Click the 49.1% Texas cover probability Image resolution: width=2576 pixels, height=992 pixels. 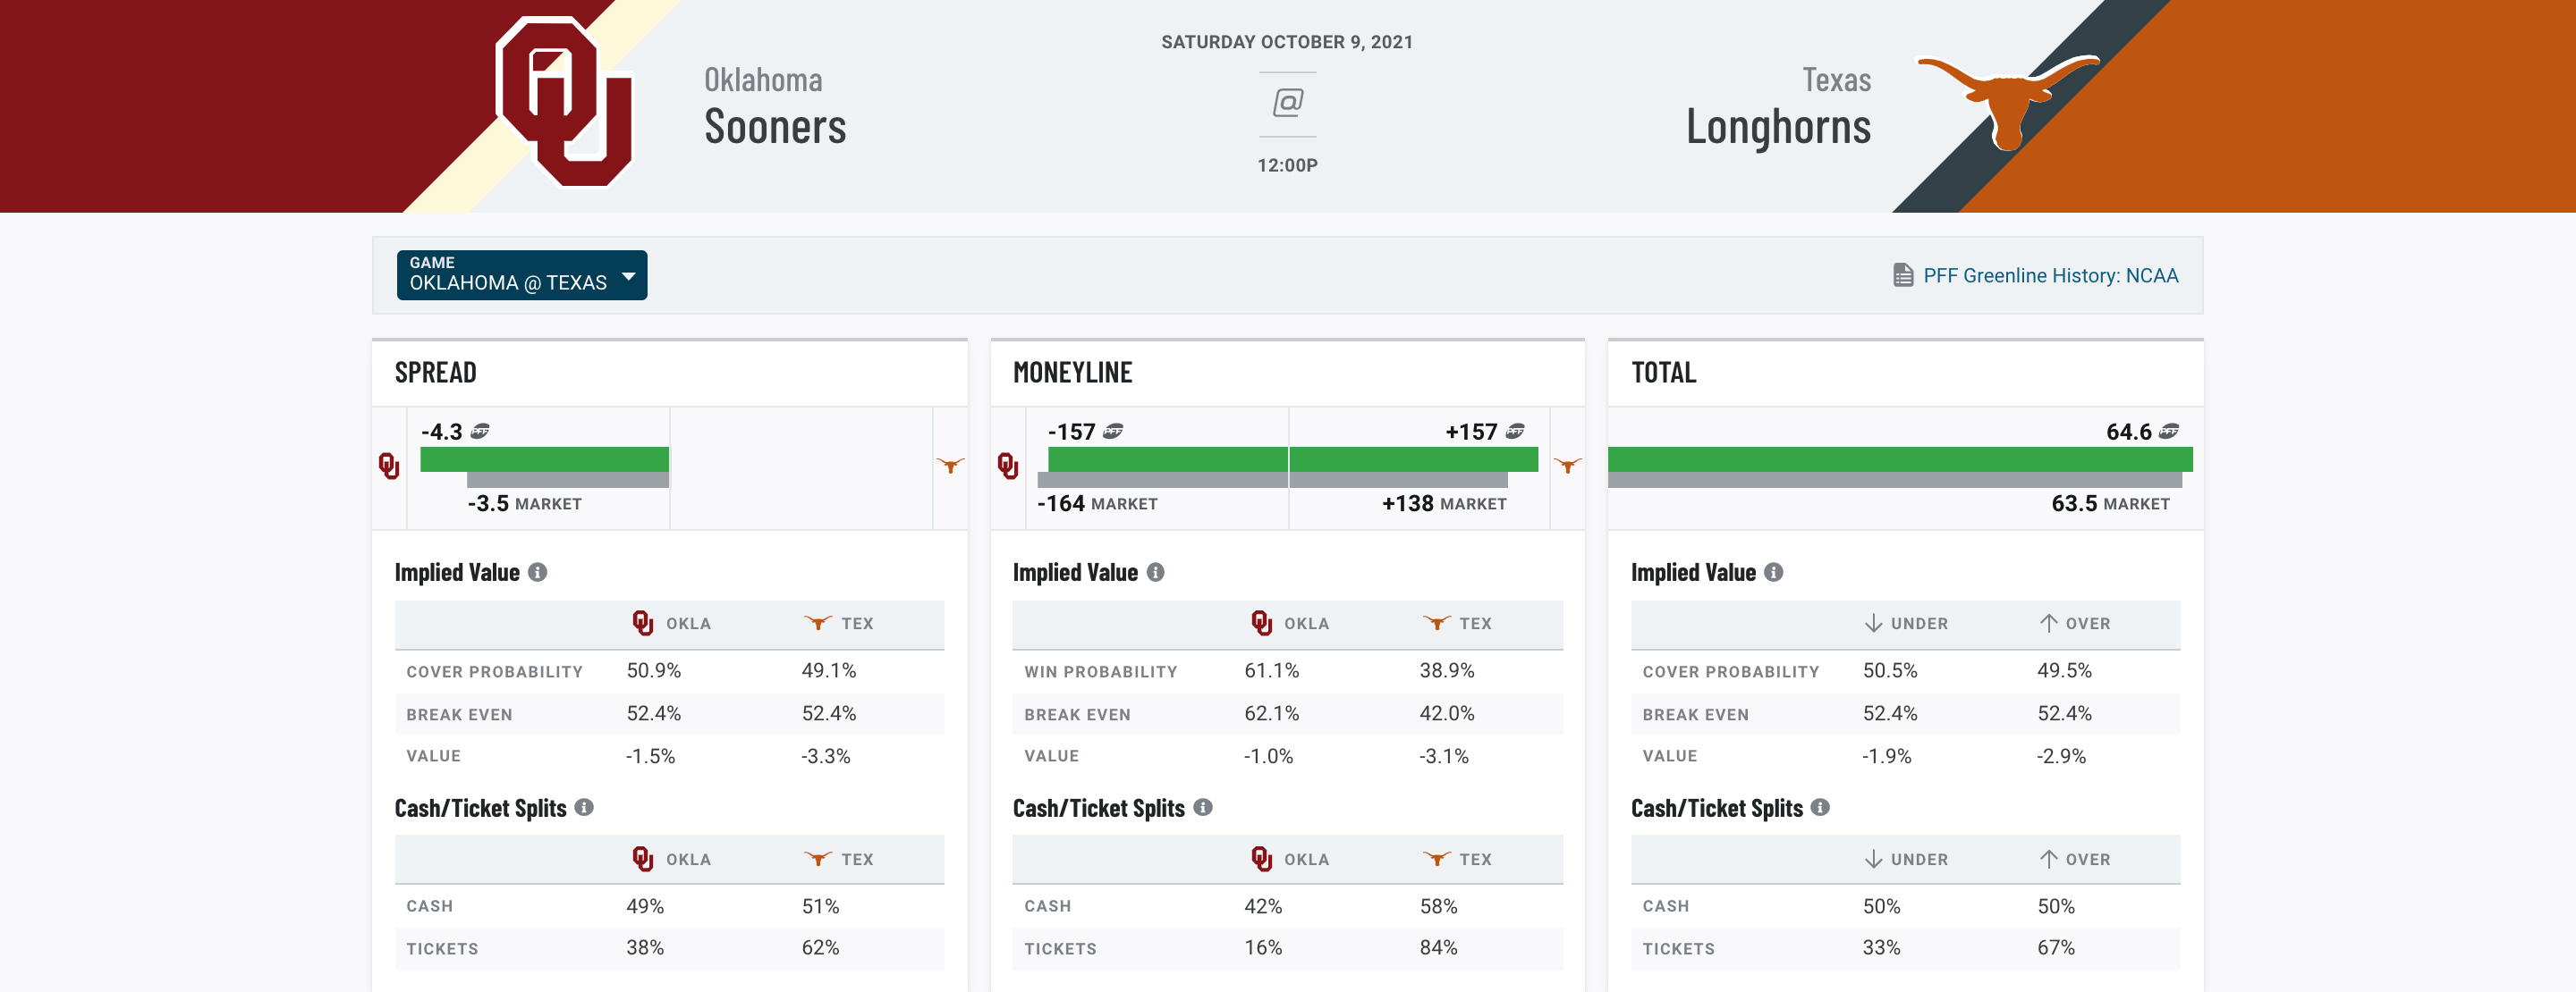829,670
